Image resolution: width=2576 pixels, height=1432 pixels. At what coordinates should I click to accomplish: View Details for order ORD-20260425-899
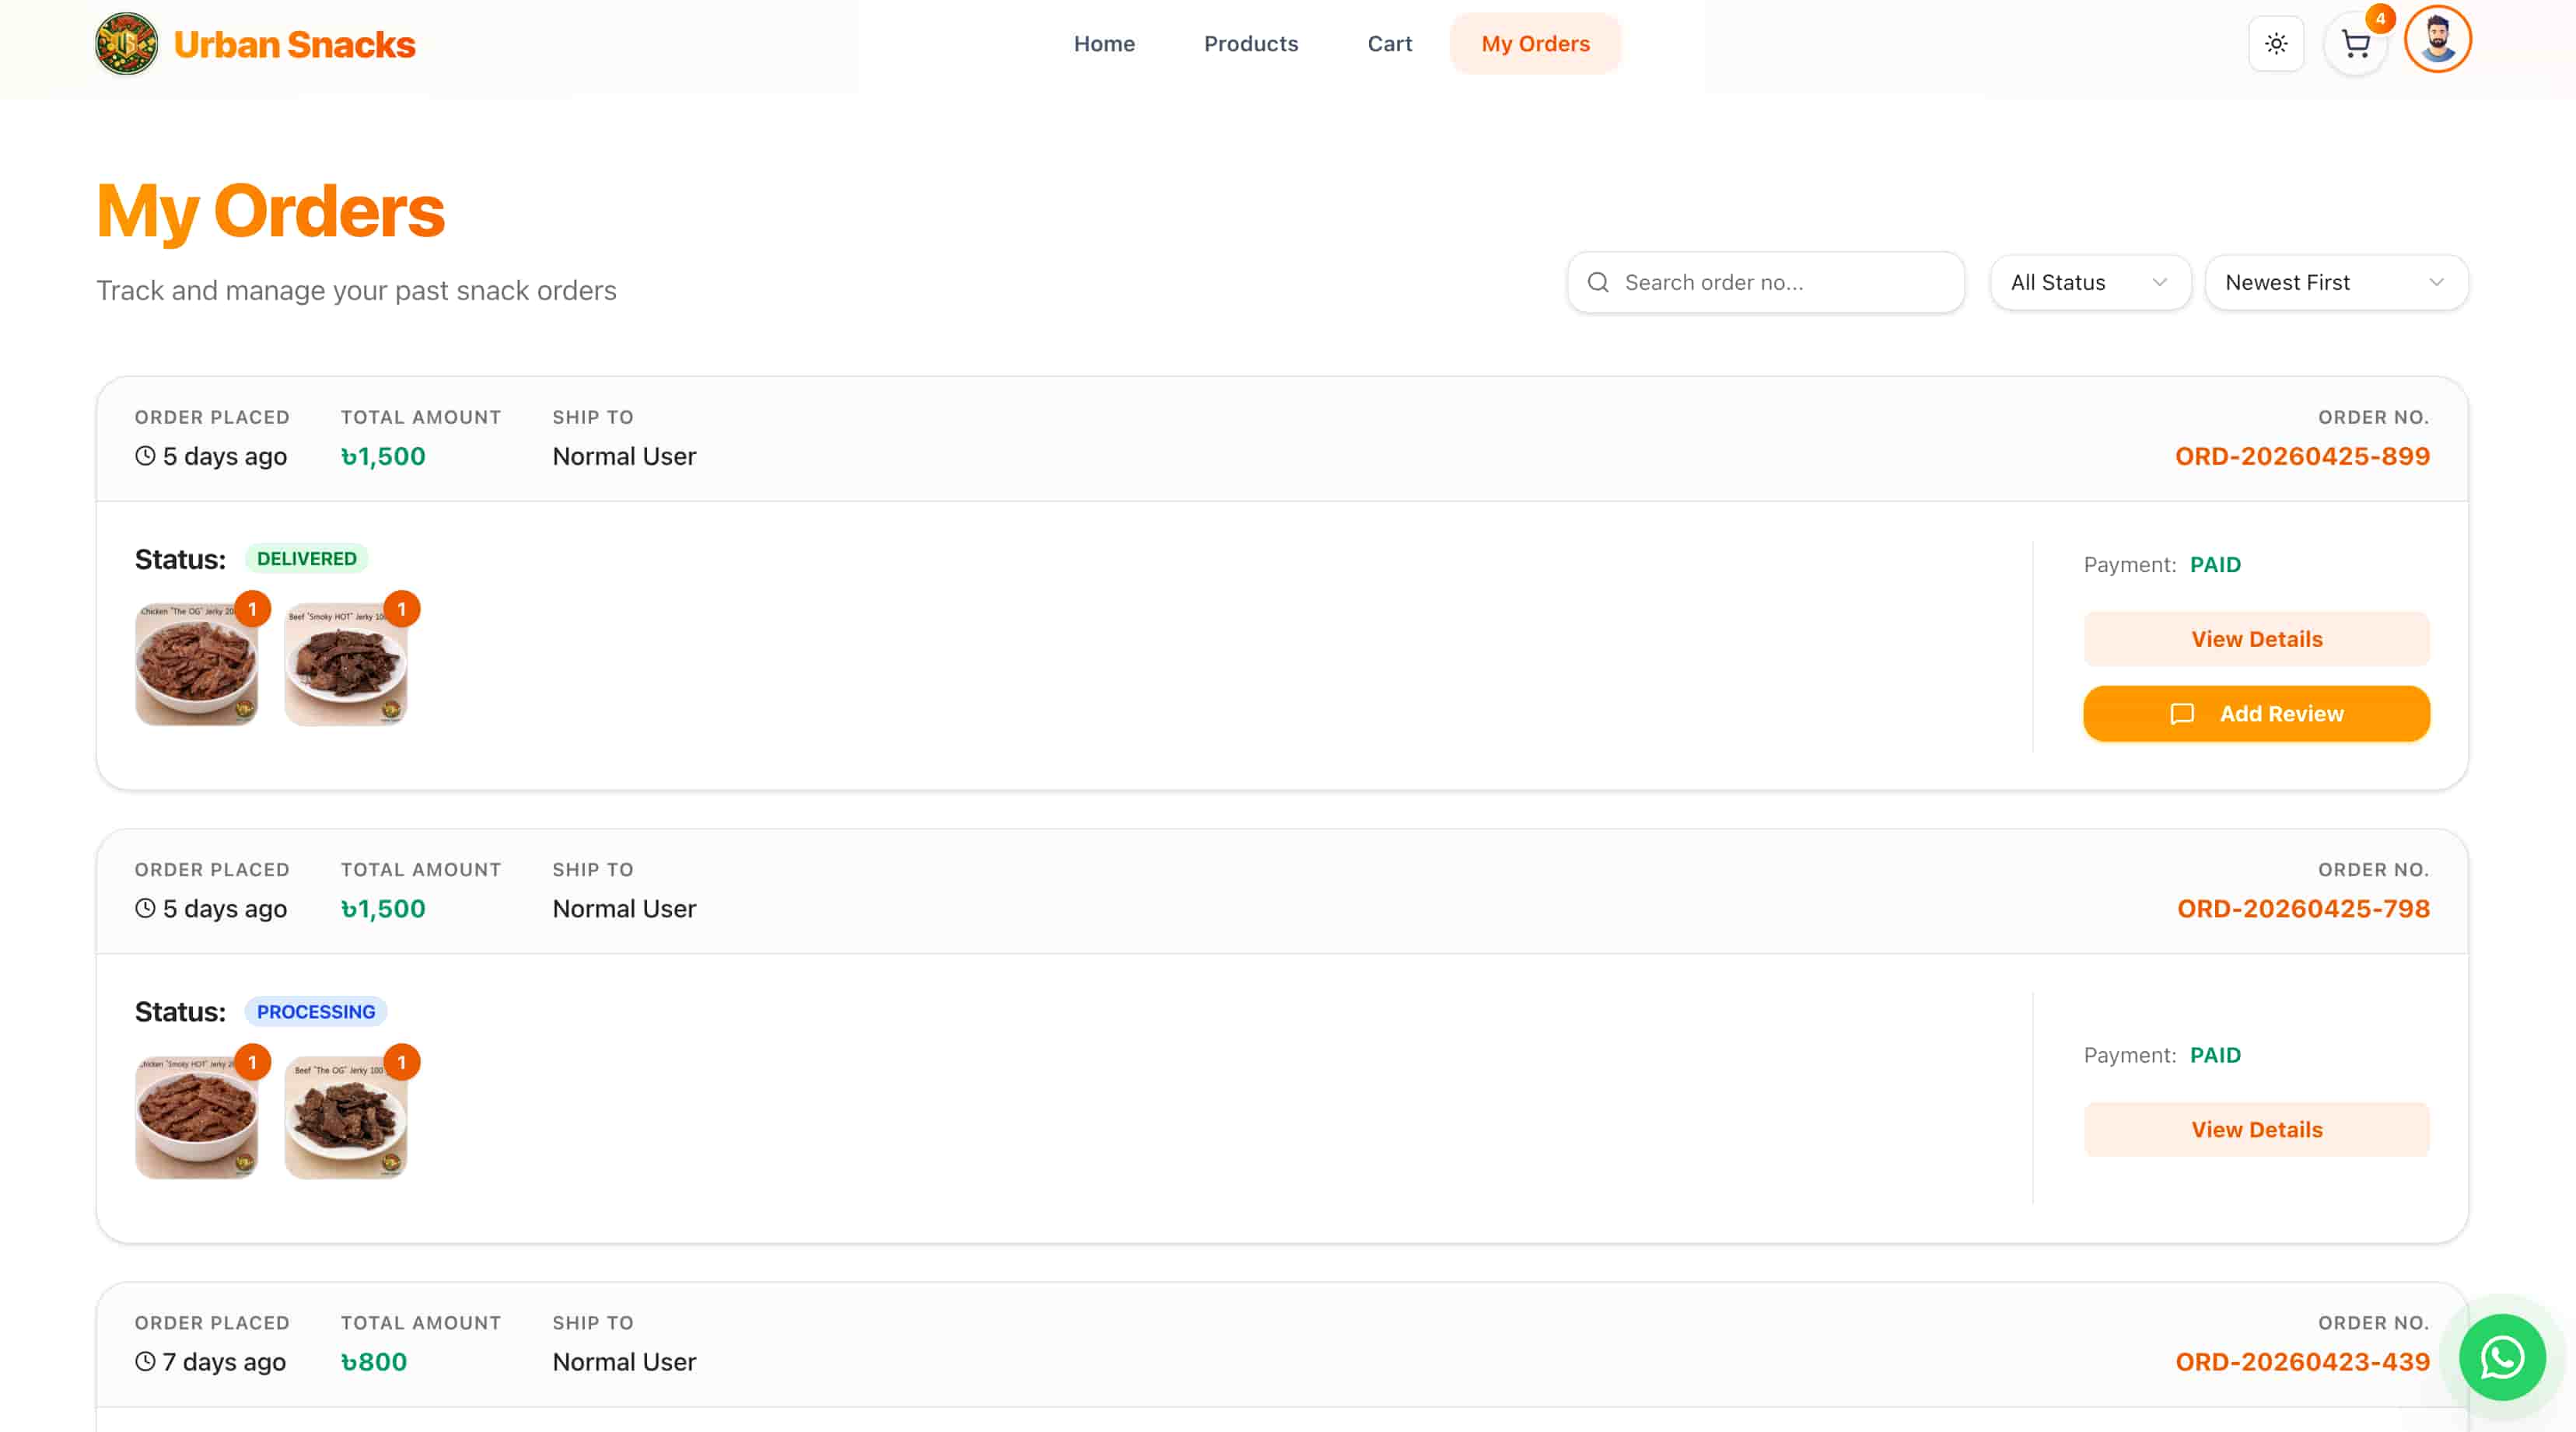coord(2256,640)
